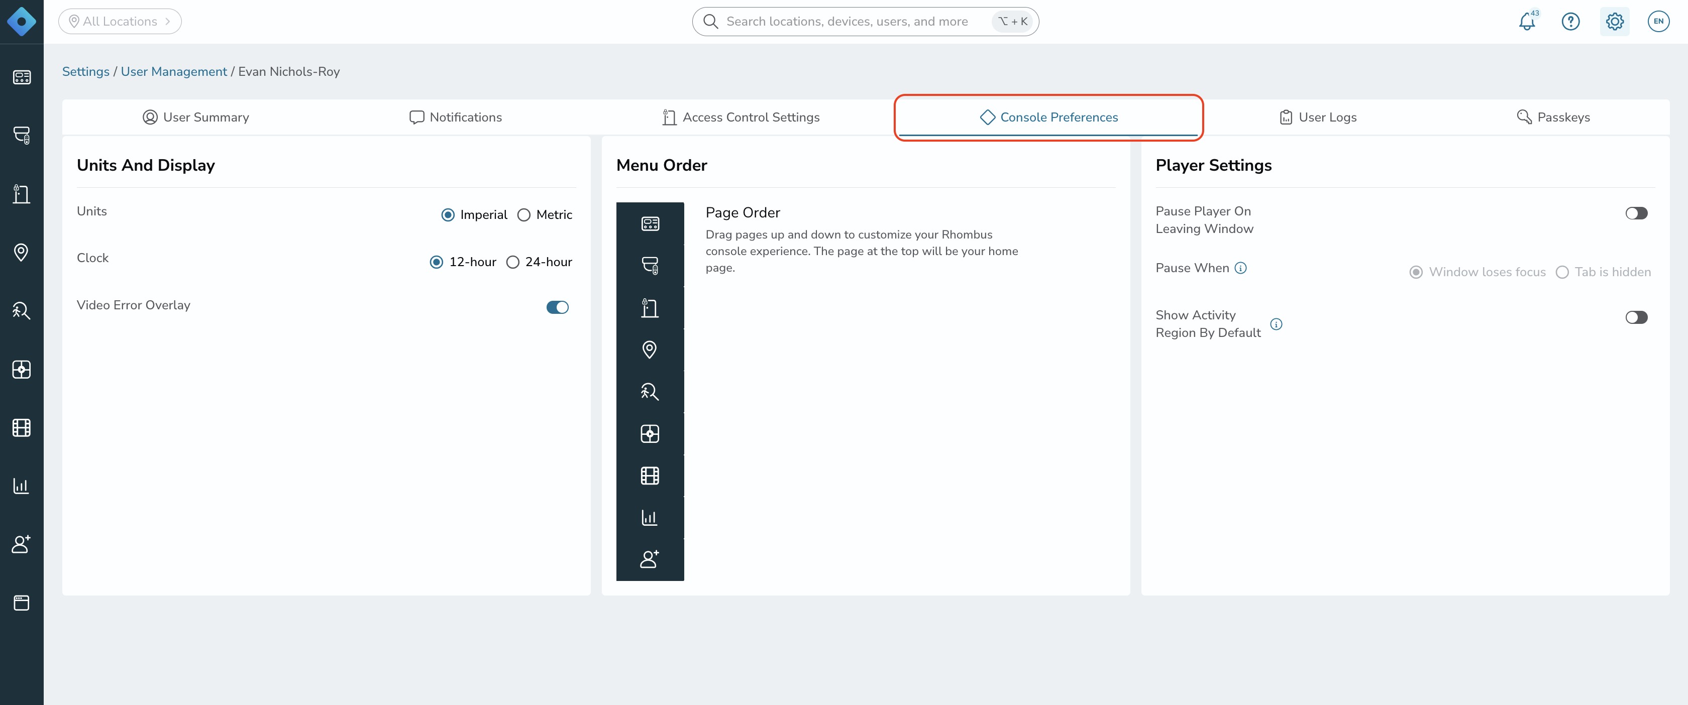Screen dimensions: 1688x705
Task: Select the reports chart icon in Page Order
Action: (650, 518)
